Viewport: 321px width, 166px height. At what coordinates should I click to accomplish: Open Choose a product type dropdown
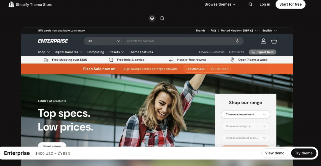(245, 138)
